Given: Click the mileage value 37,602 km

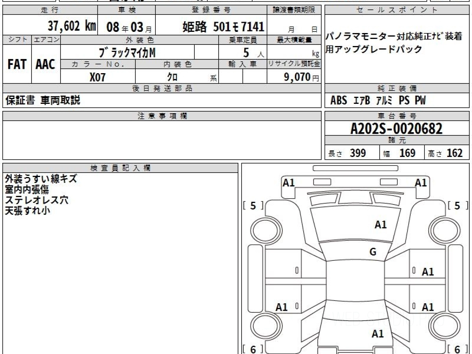Looking at the screenshot, I should tap(72, 26).
